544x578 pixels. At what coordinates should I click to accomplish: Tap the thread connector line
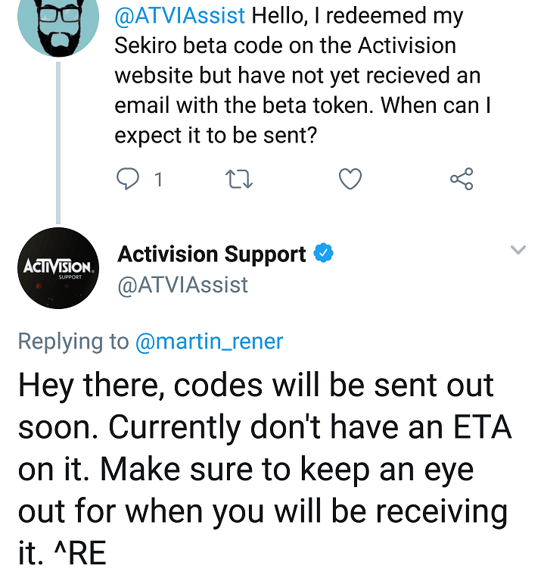pos(58,142)
